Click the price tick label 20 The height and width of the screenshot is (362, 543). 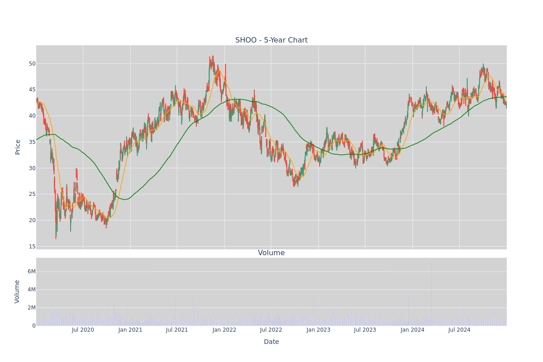pyautogui.click(x=32, y=220)
